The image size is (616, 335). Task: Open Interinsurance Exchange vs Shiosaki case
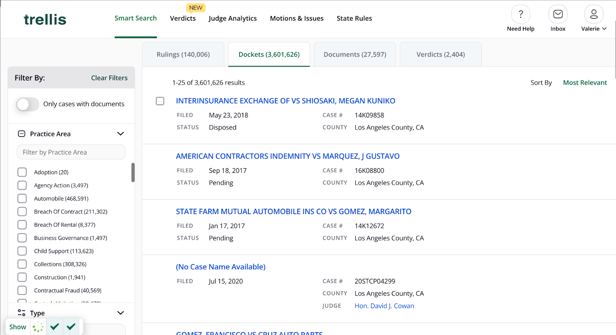(285, 100)
